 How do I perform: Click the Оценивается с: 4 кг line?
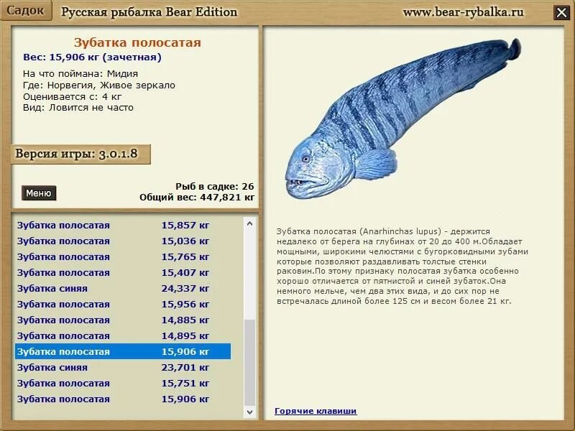[73, 96]
